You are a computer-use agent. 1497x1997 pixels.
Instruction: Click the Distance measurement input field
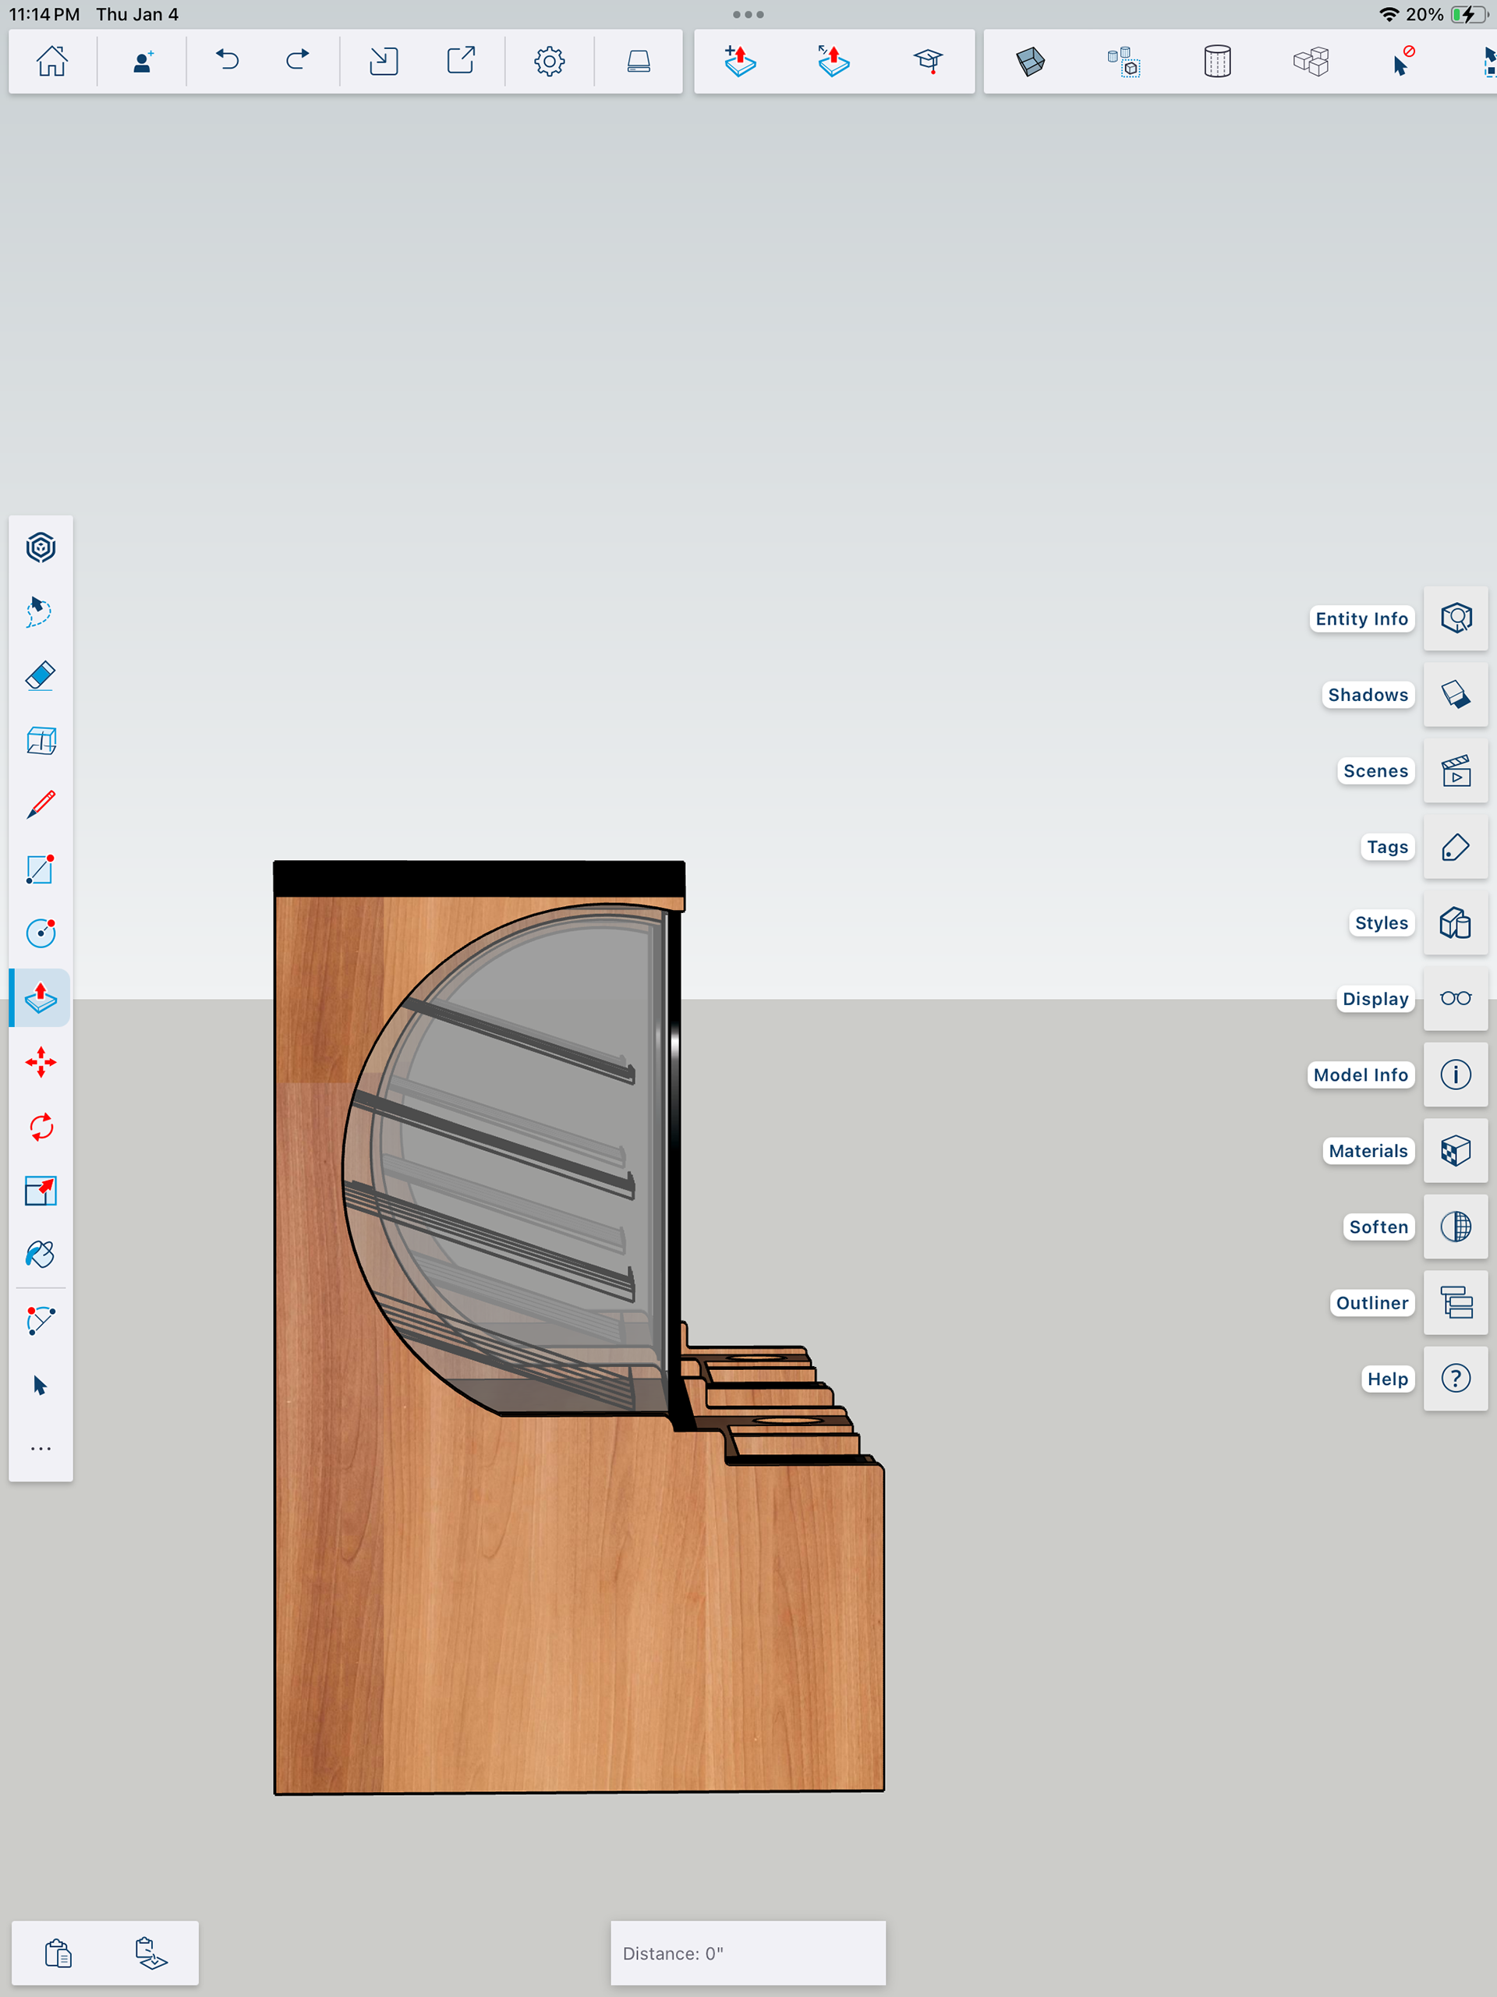tap(748, 1953)
